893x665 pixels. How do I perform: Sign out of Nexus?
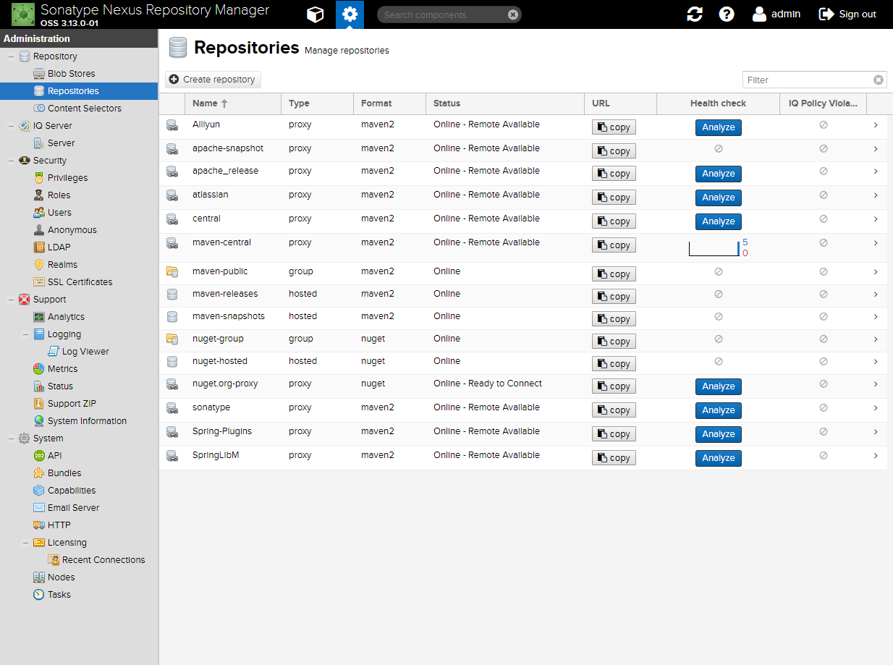[x=847, y=14]
